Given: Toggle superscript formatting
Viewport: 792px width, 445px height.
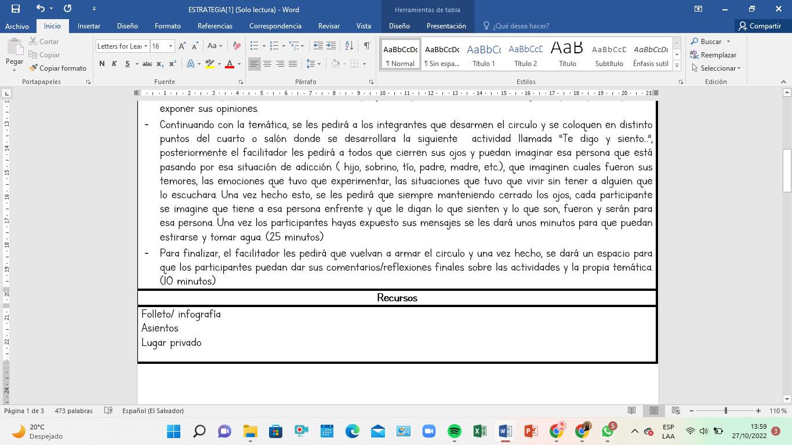Looking at the screenshot, I should (173, 64).
